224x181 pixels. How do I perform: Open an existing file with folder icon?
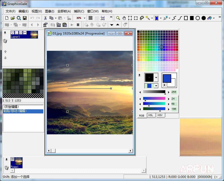13,18
